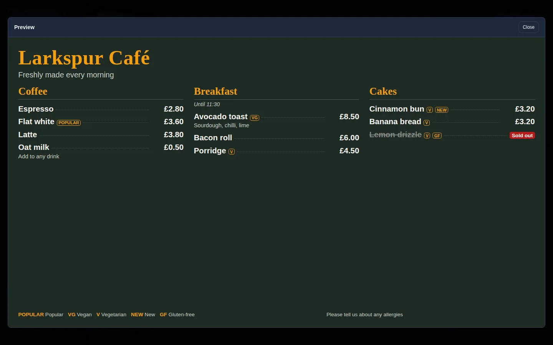Select the tagline Freshly made every morning

pyautogui.click(x=66, y=75)
